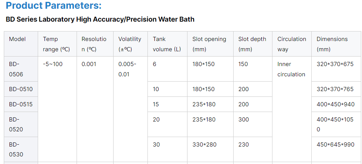
Task: Click the Product Parameters heading
Action: pyautogui.click(x=54, y=6)
